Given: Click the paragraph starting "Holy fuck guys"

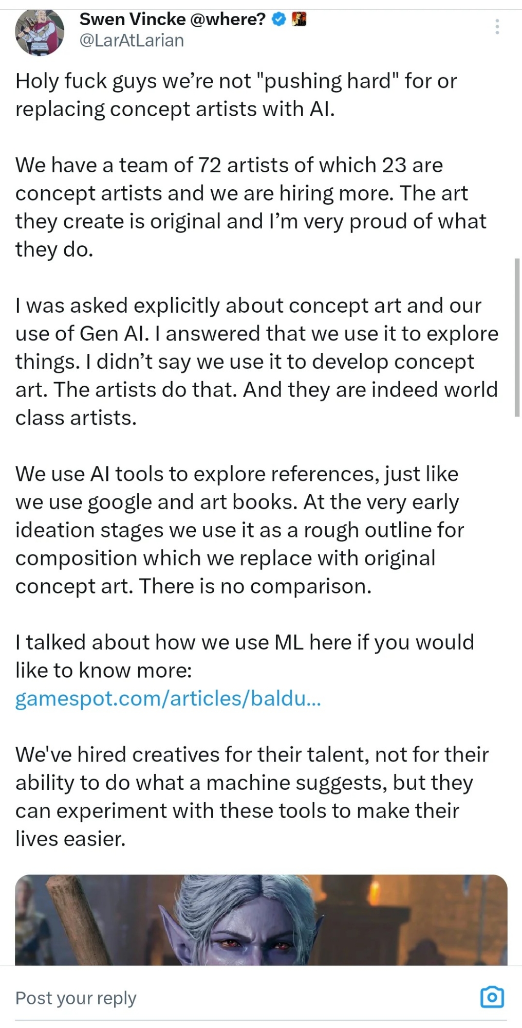Looking at the screenshot, I should [x=236, y=95].
